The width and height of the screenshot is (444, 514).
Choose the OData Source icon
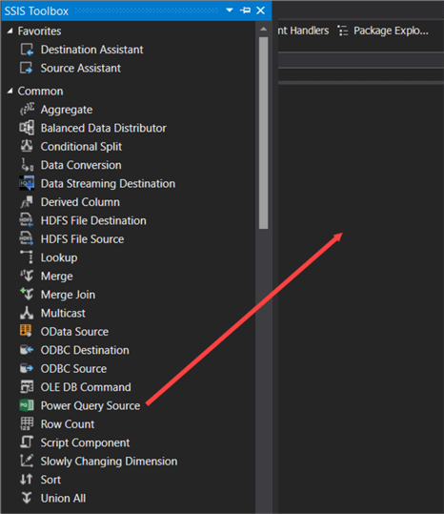tap(26, 331)
